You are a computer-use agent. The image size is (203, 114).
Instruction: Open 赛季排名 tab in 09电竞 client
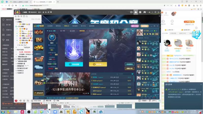(58, 26)
